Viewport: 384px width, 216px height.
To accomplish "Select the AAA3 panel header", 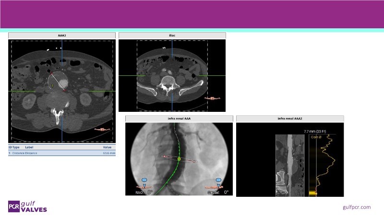I will [x=62, y=35].
